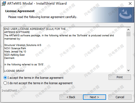Click the 'I accept the terms' label text
This screenshot has width=135, height=103.
(x=36, y=78)
